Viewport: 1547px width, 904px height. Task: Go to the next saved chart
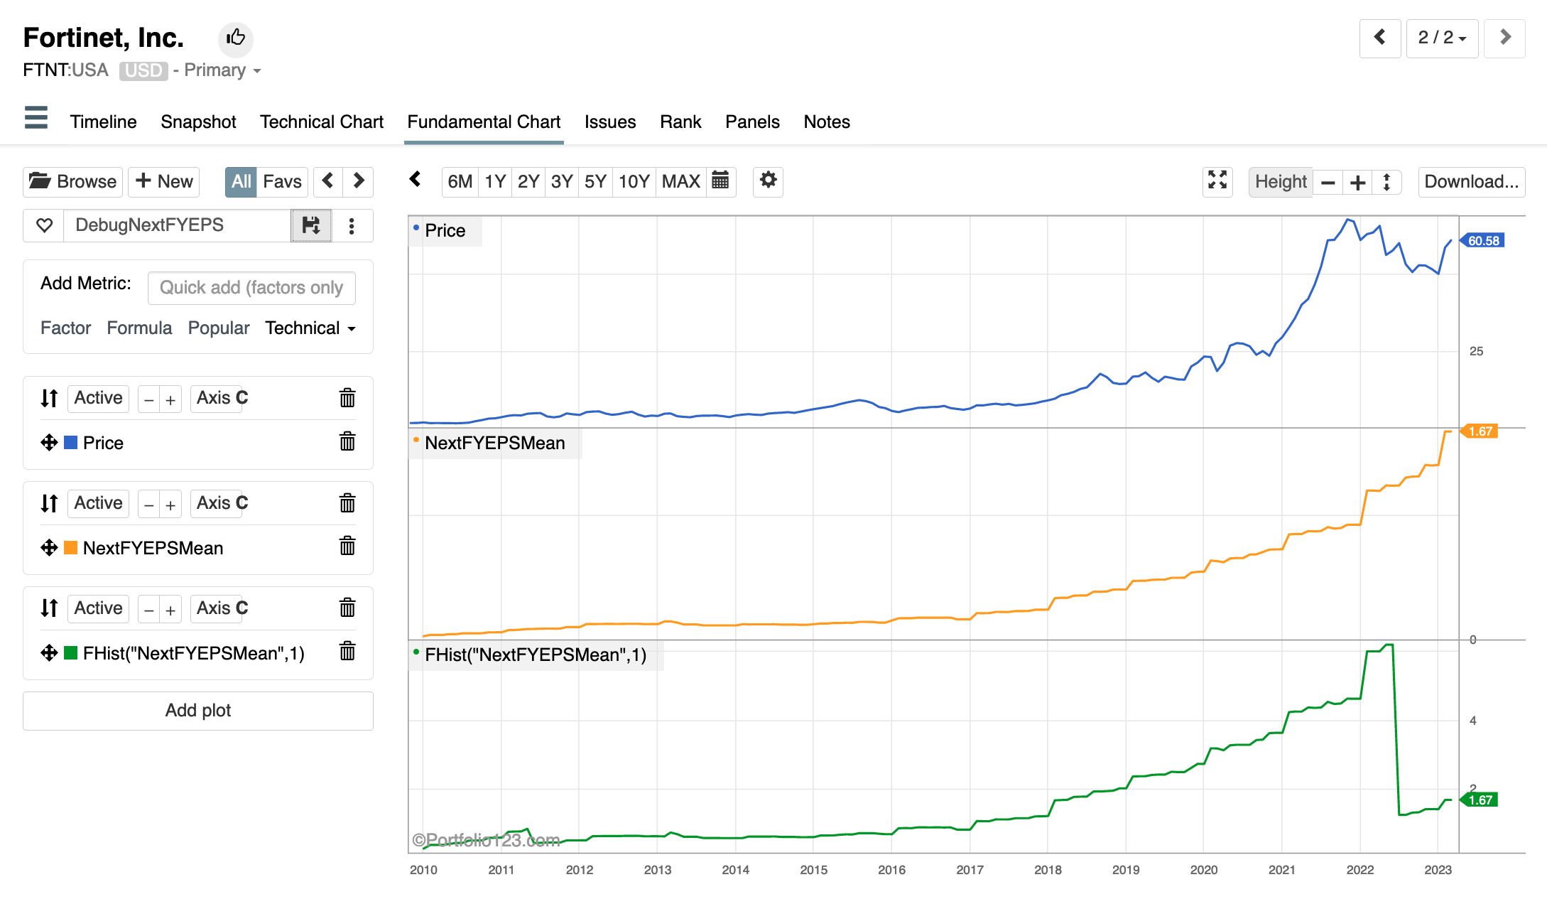[359, 182]
